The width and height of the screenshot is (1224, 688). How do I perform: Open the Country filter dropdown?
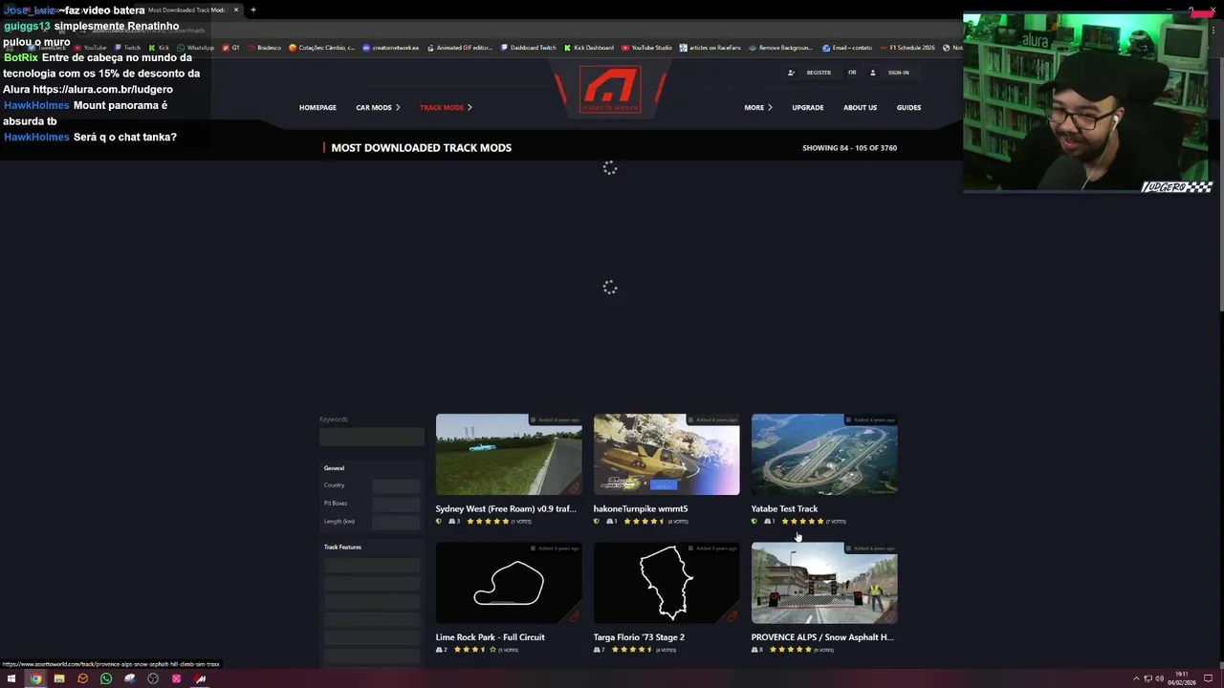[396, 485]
